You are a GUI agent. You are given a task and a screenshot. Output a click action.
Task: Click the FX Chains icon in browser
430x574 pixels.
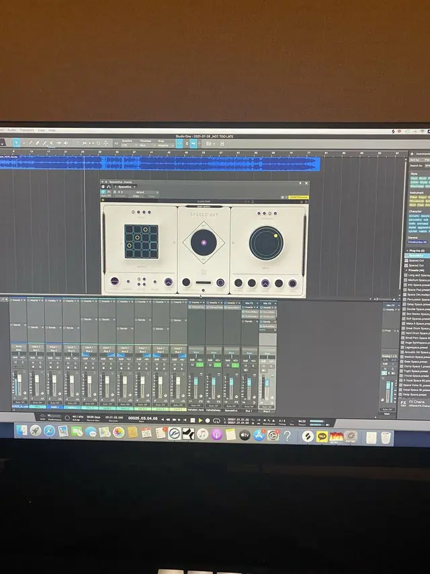403,403
